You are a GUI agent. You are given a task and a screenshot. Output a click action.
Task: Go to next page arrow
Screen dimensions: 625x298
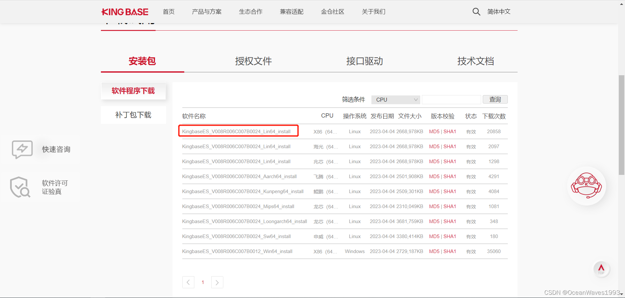coord(217,282)
